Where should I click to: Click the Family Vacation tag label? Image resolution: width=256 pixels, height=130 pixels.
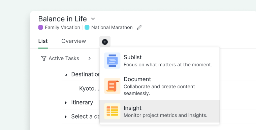coord(63,27)
